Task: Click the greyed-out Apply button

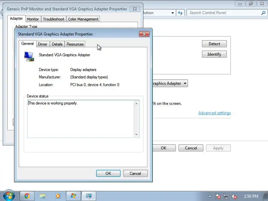Action: [218, 148]
